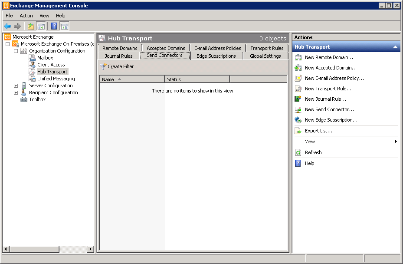Click the Client Access node icon
Image resolution: width=403 pixels, height=264 pixels.
click(x=32, y=65)
